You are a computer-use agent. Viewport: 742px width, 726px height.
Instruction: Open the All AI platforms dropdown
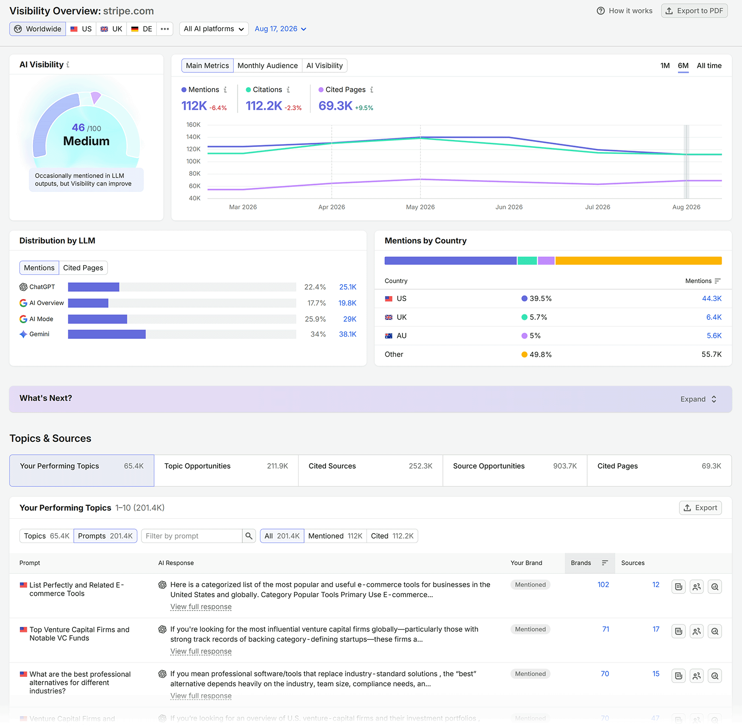(214, 29)
